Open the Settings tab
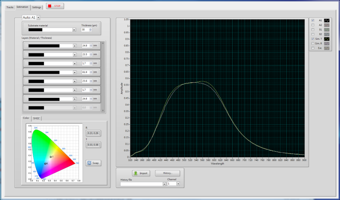The width and height of the screenshot is (340, 200). click(x=37, y=7)
